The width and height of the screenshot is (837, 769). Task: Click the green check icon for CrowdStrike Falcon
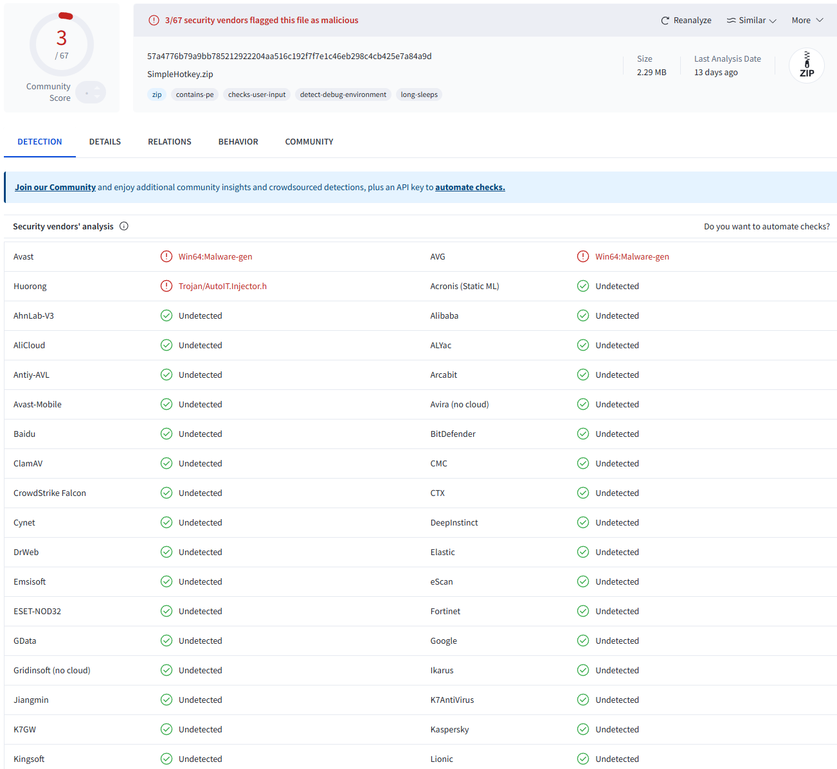click(x=166, y=493)
